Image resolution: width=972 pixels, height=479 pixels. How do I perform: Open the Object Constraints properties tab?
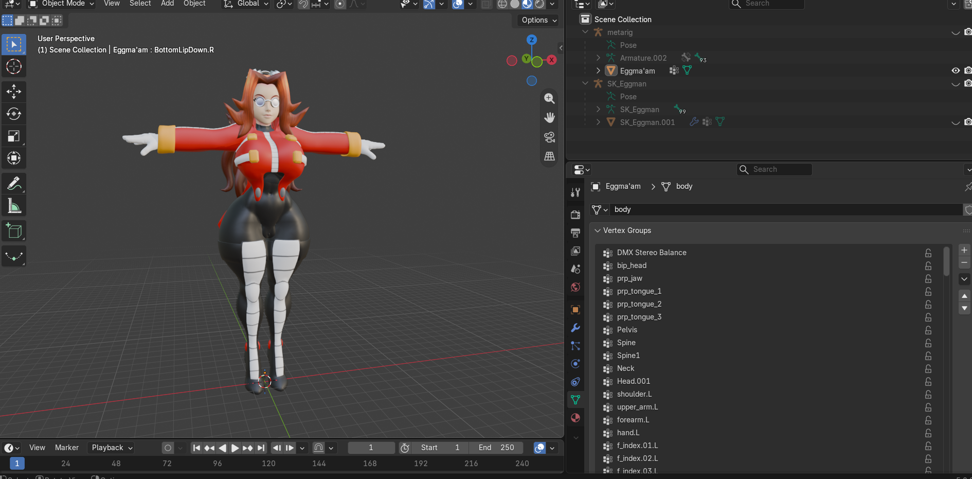pyautogui.click(x=575, y=382)
